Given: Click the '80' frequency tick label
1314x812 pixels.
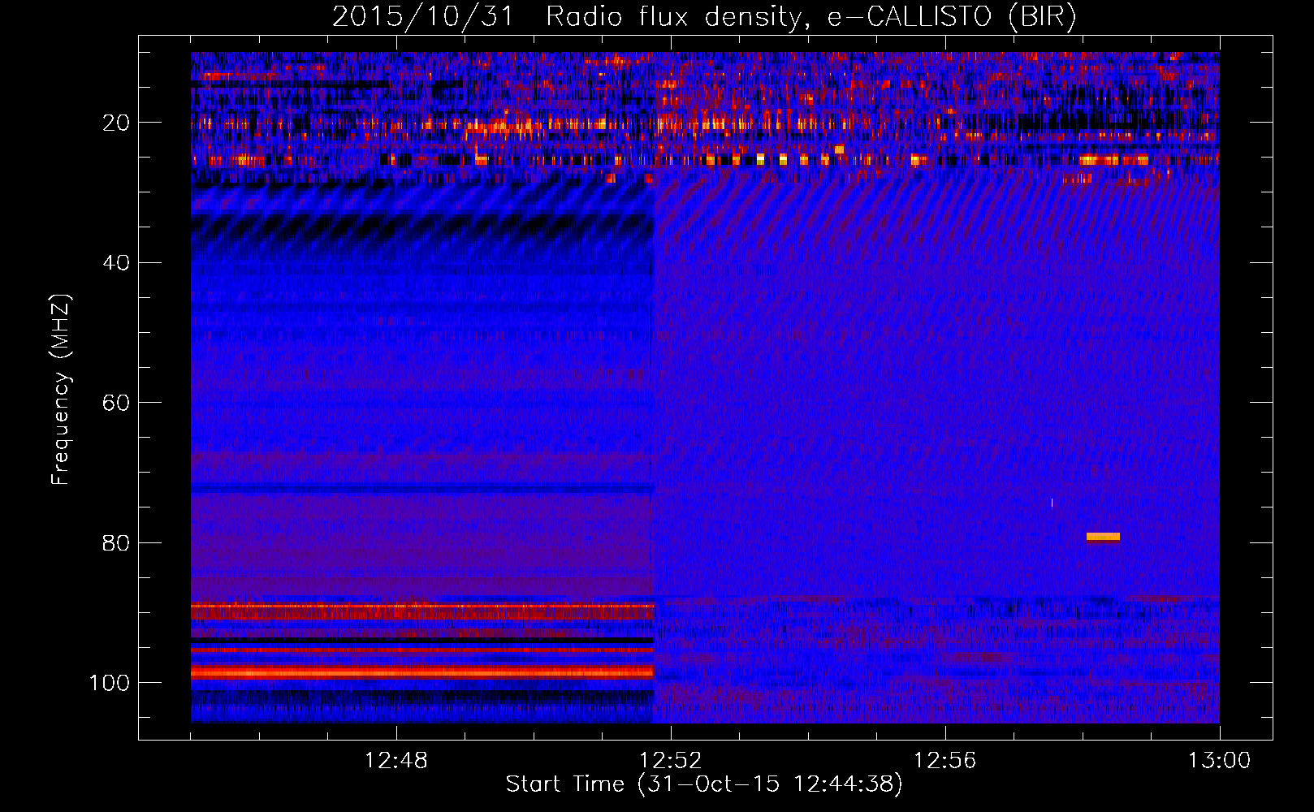Looking at the screenshot, I should 117,542.
